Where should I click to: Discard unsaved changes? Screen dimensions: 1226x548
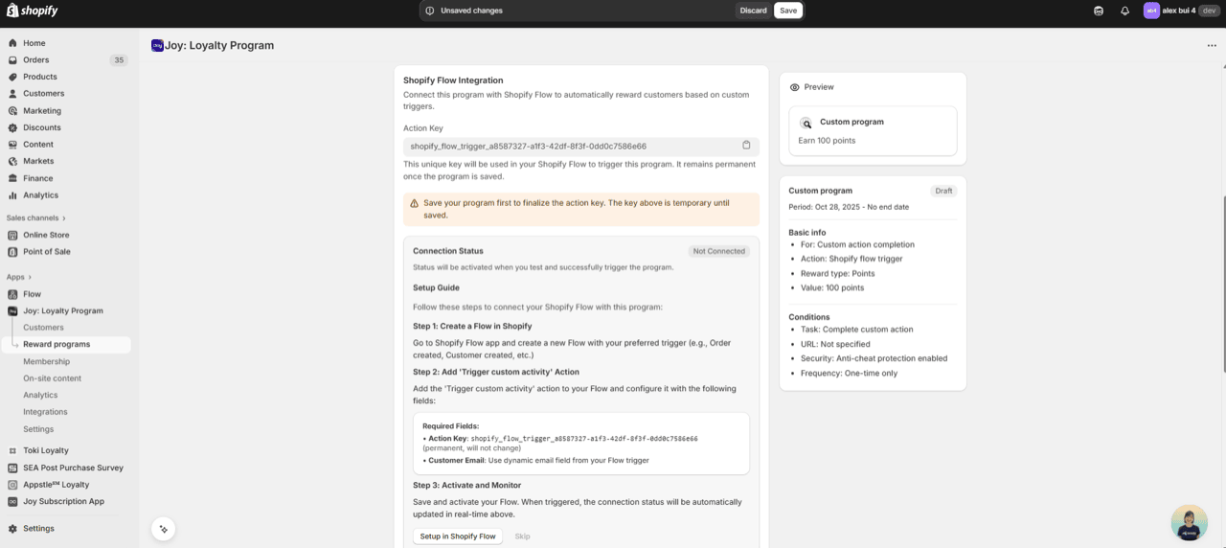pos(753,11)
